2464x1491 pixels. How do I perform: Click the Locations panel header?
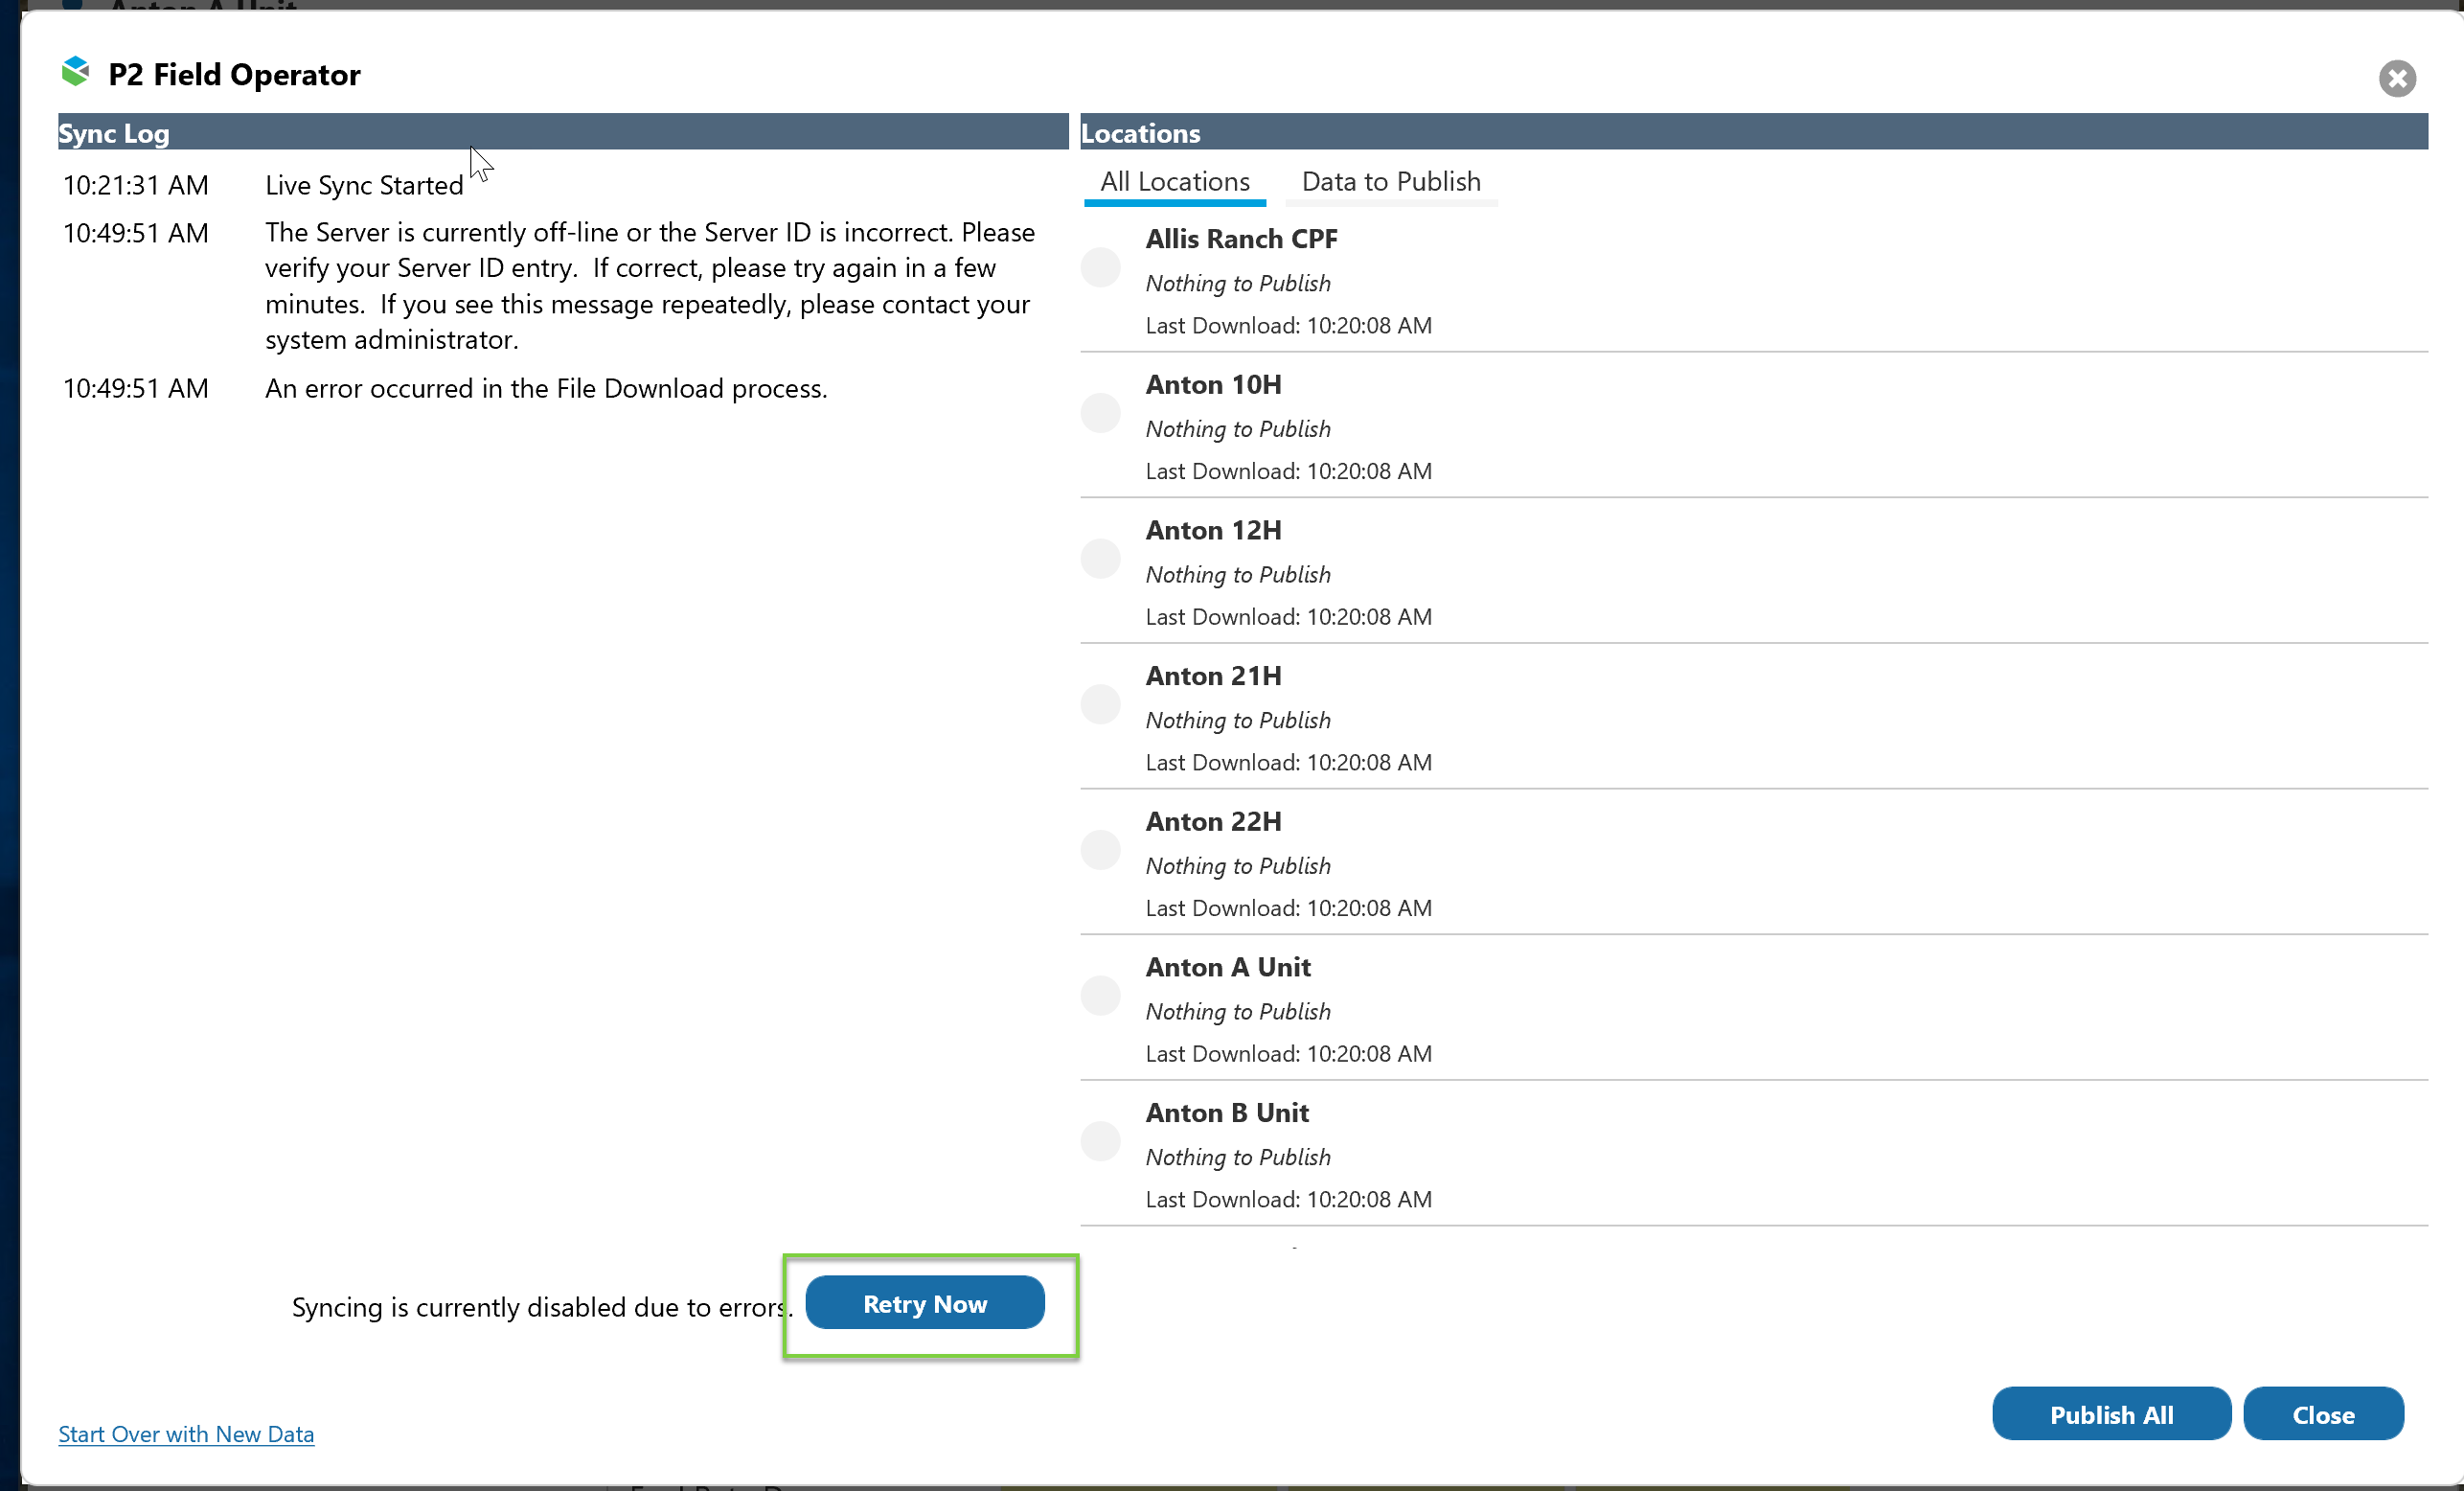[x=1753, y=133]
